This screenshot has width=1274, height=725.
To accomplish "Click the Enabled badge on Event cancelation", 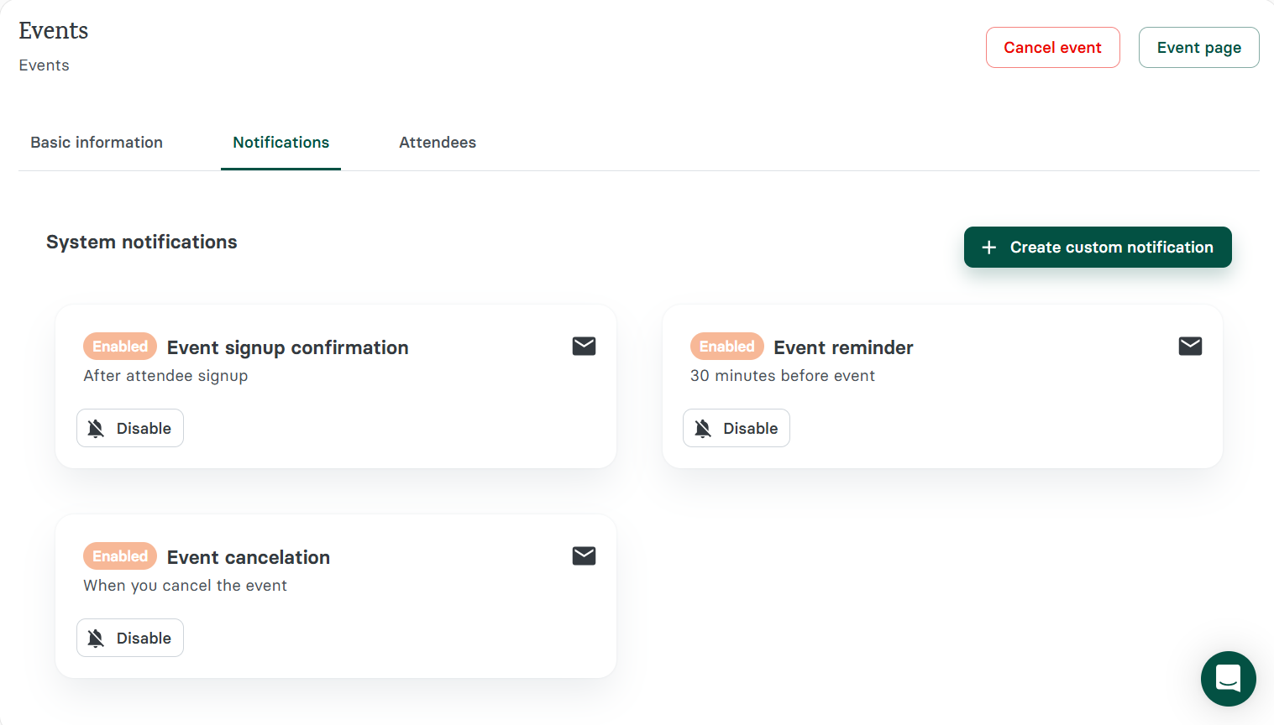I will coord(120,555).
